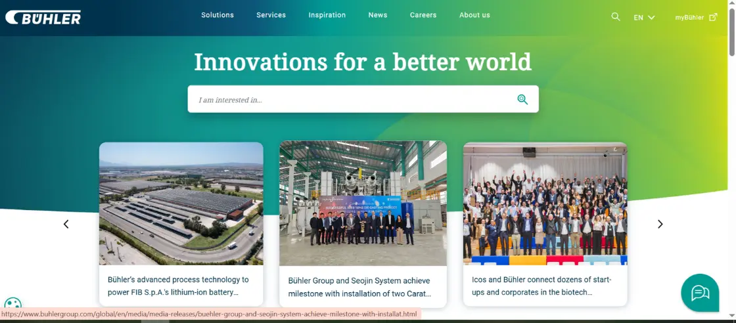Show next carousel slide with right arrow
This screenshot has width=736, height=323.
(x=660, y=224)
